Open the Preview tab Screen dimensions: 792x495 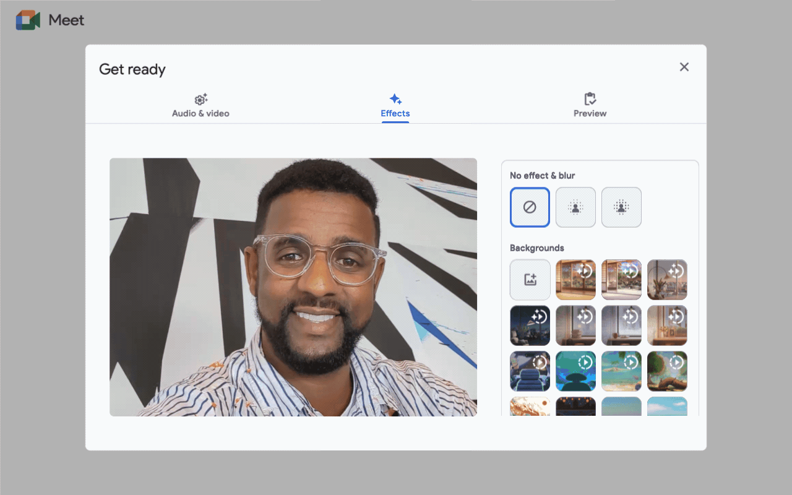(590, 106)
